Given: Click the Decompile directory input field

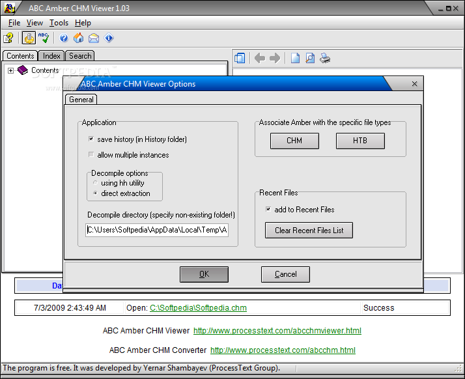Looking at the screenshot, I should pyautogui.click(x=157, y=230).
